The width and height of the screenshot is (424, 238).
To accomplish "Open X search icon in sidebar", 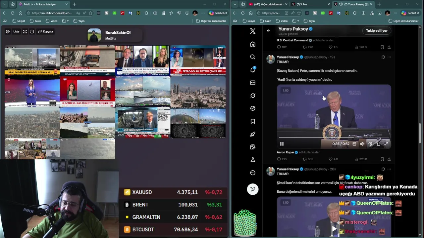I will tap(253, 57).
